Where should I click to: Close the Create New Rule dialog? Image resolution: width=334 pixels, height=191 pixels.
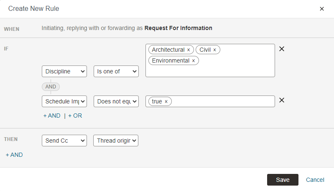321,9
